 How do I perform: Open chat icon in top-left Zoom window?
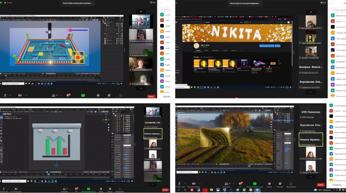tap(68, 95)
